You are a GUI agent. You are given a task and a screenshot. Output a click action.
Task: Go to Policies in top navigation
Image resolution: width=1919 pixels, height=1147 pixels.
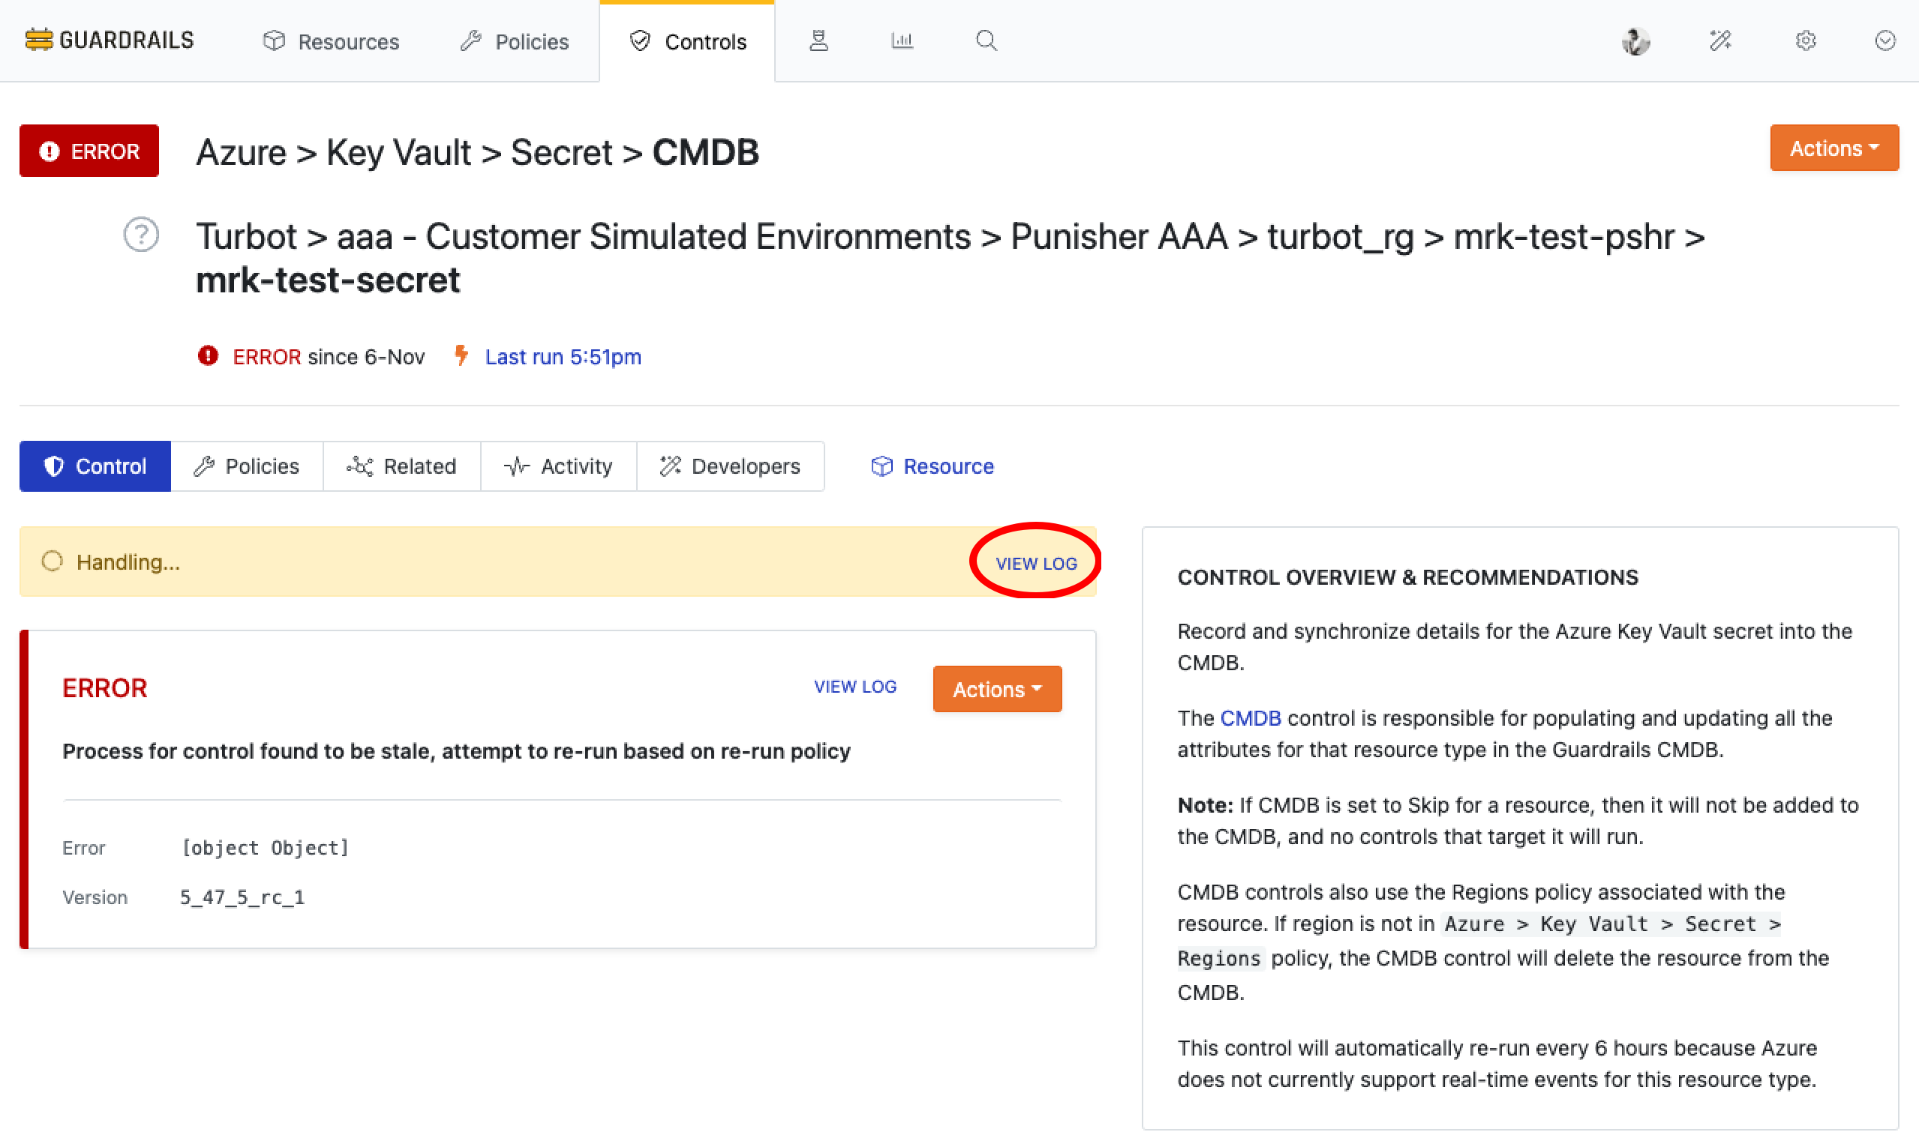(x=515, y=41)
